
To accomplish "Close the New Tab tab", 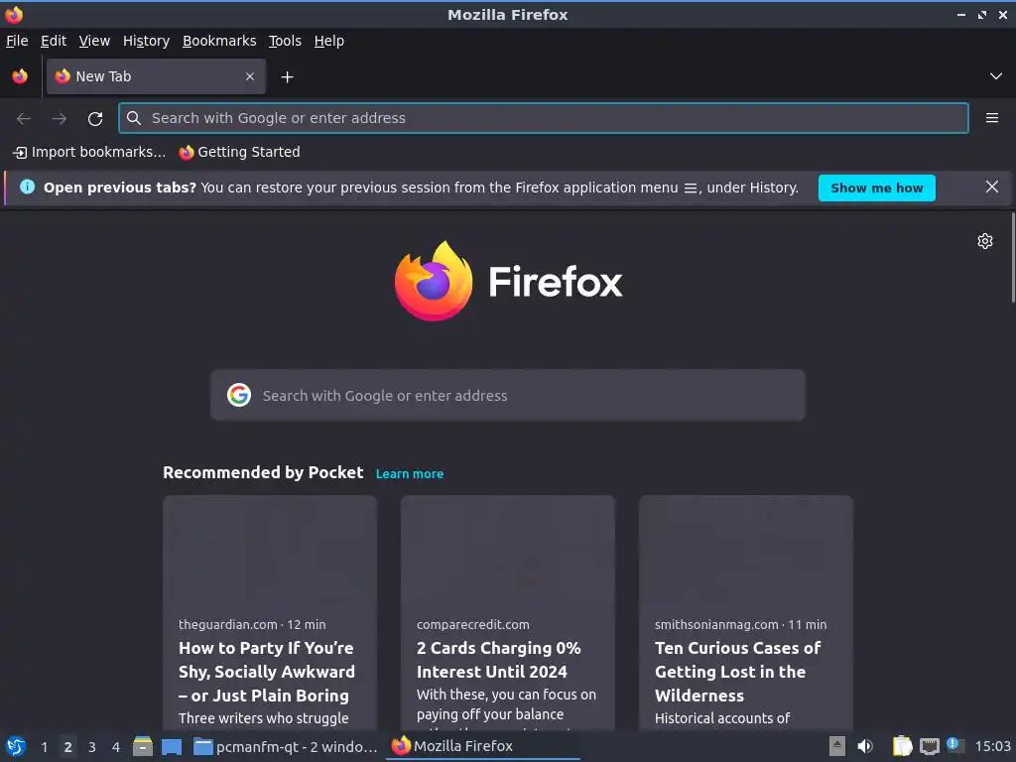I will point(250,76).
